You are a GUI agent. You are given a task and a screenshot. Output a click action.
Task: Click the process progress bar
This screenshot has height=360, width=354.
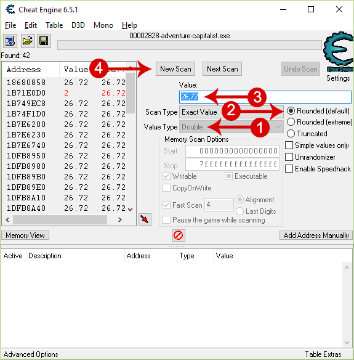190,45
